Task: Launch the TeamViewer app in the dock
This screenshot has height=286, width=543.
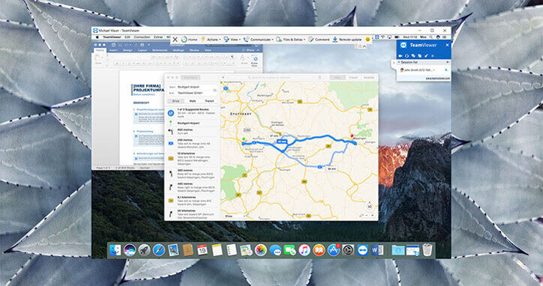Action: [x=362, y=249]
